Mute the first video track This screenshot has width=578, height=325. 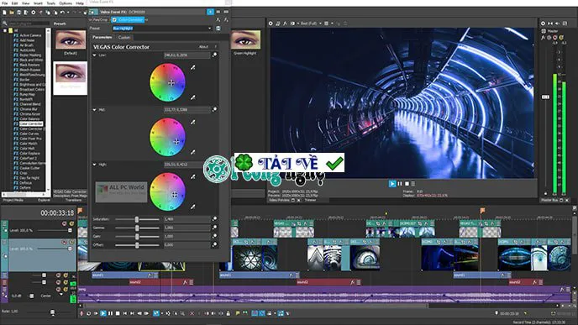point(64,223)
